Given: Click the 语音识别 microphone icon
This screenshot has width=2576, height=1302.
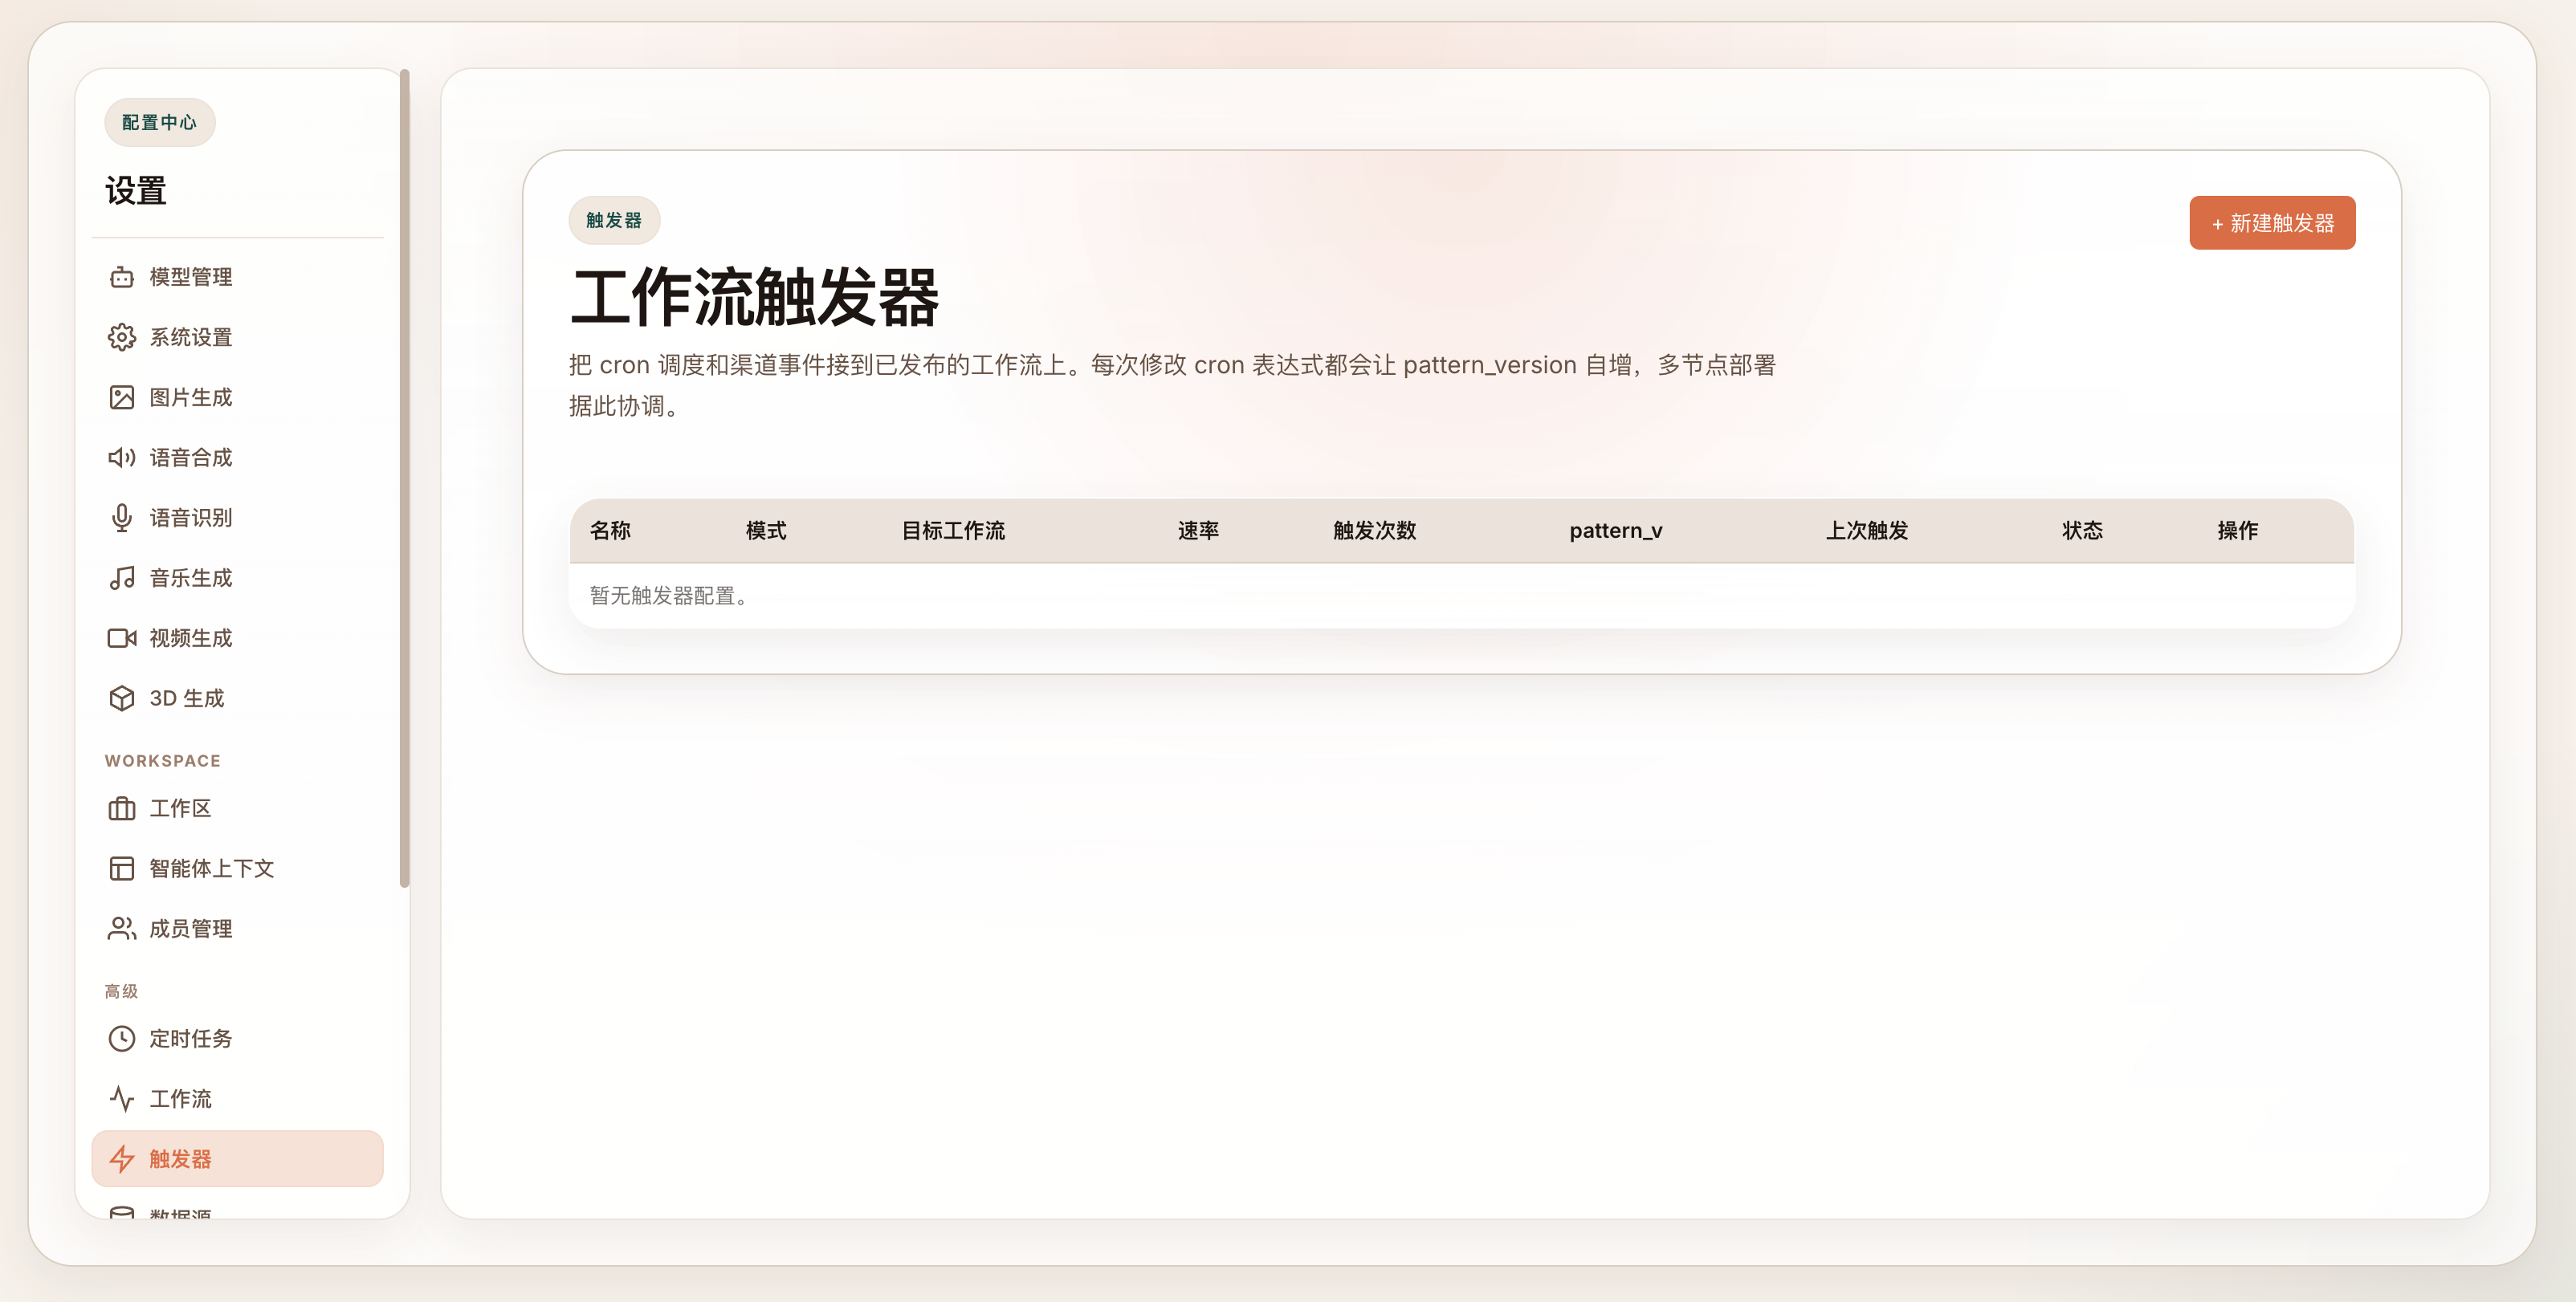Looking at the screenshot, I should coord(121,517).
